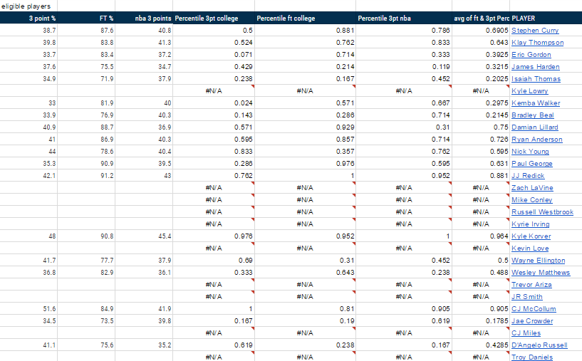This screenshot has height=361, width=582.
Task: Select the 'avg of ft & 3pt Perc' header
Action: point(481,18)
